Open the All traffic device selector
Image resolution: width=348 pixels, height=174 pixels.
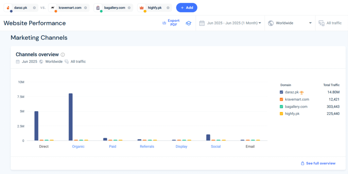330,23
